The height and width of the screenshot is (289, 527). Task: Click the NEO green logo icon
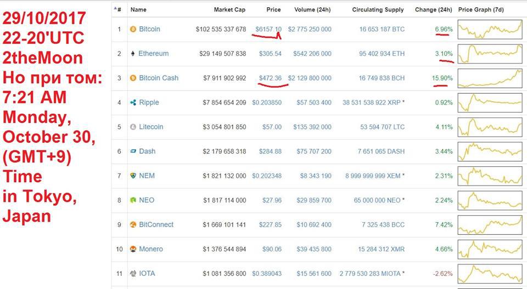tap(133, 200)
